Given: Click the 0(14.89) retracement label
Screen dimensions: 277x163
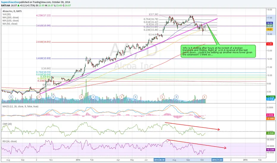Looking at the screenshot, I should pyautogui.click(x=153, y=35).
